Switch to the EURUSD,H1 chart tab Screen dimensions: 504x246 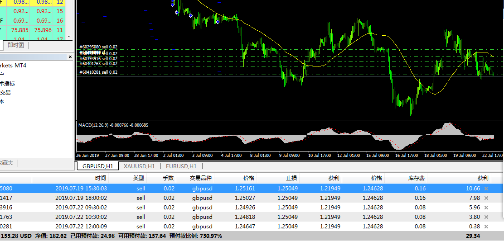pos(181,166)
